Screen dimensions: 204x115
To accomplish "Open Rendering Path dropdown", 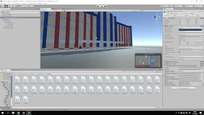I will click(191, 48).
